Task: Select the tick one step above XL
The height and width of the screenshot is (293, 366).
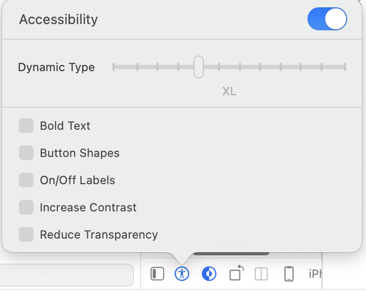Action: [219, 67]
